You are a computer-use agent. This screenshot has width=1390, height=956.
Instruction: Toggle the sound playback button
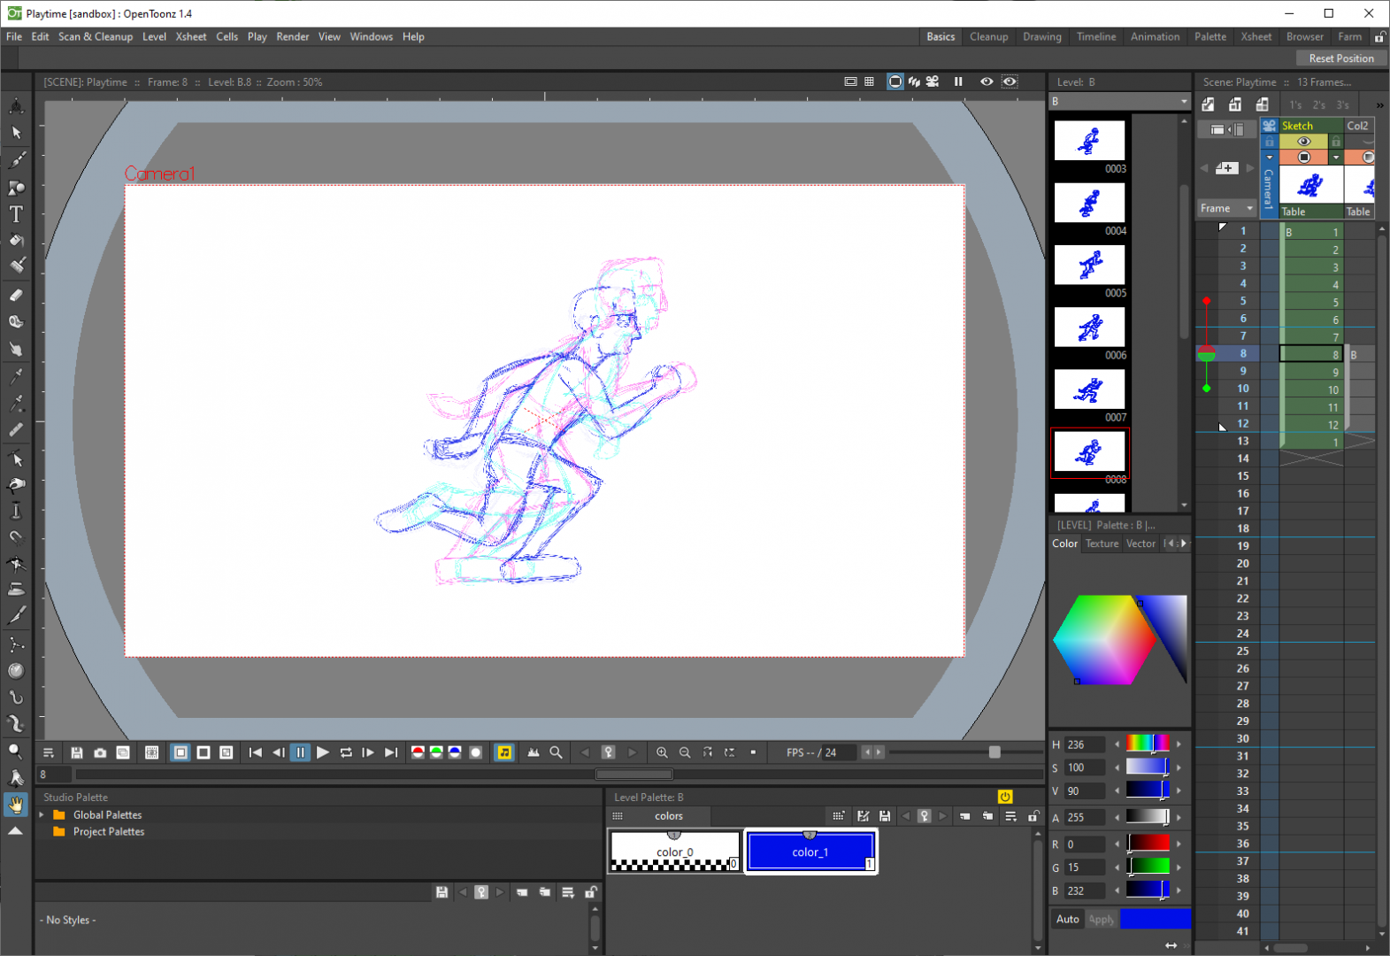(x=504, y=752)
